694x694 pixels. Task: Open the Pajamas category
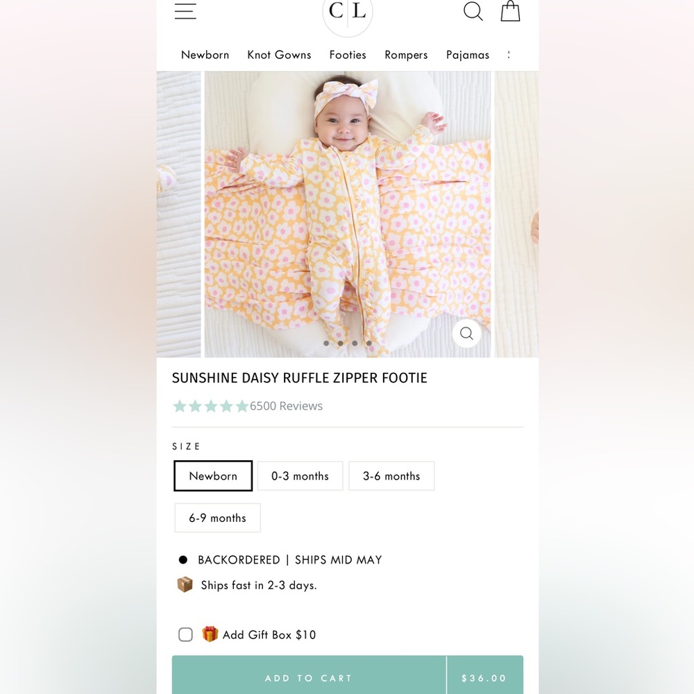point(467,55)
